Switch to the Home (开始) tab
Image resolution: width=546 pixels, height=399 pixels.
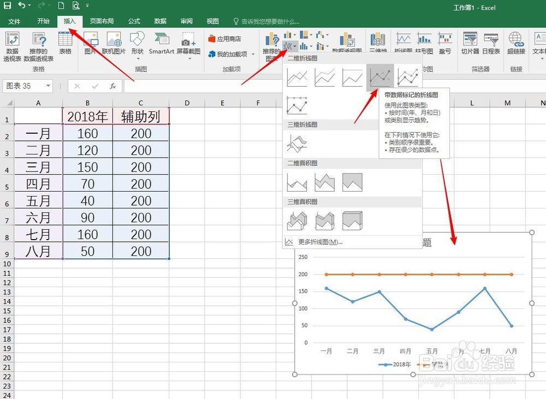tap(44, 21)
